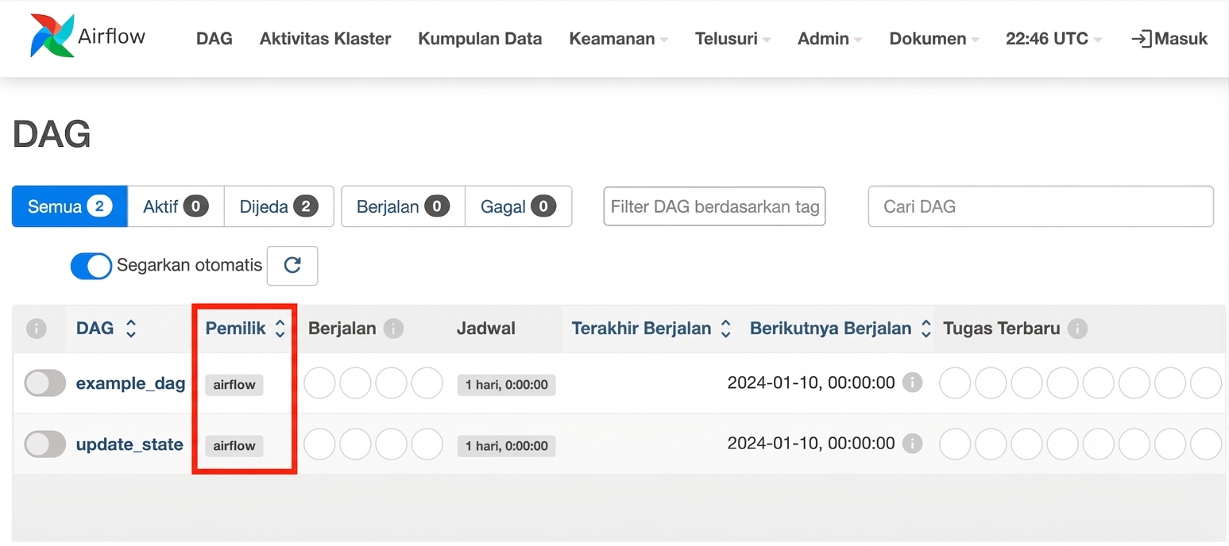The width and height of the screenshot is (1229, 546).
Task: Sort by Pemilik column
Action: pyautogui.click(x=245, y=329)
